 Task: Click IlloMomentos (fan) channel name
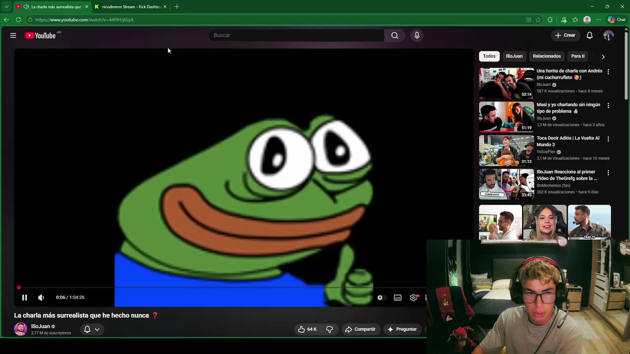tap(553, 185)
